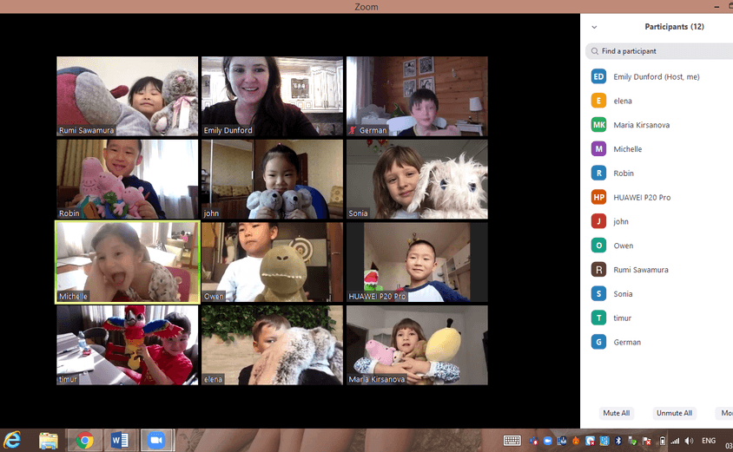Click Sonia's blue S avatar icon
This screenshot has height=452, width=733.
pos(598,294)
